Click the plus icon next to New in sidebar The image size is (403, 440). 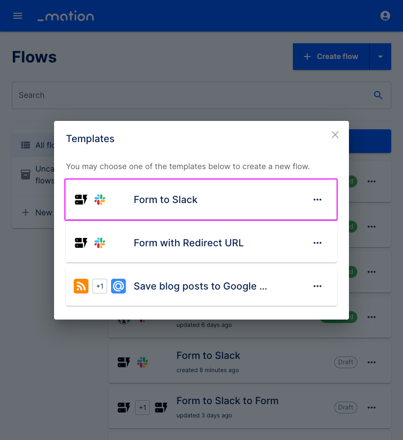tap(26, 212)
